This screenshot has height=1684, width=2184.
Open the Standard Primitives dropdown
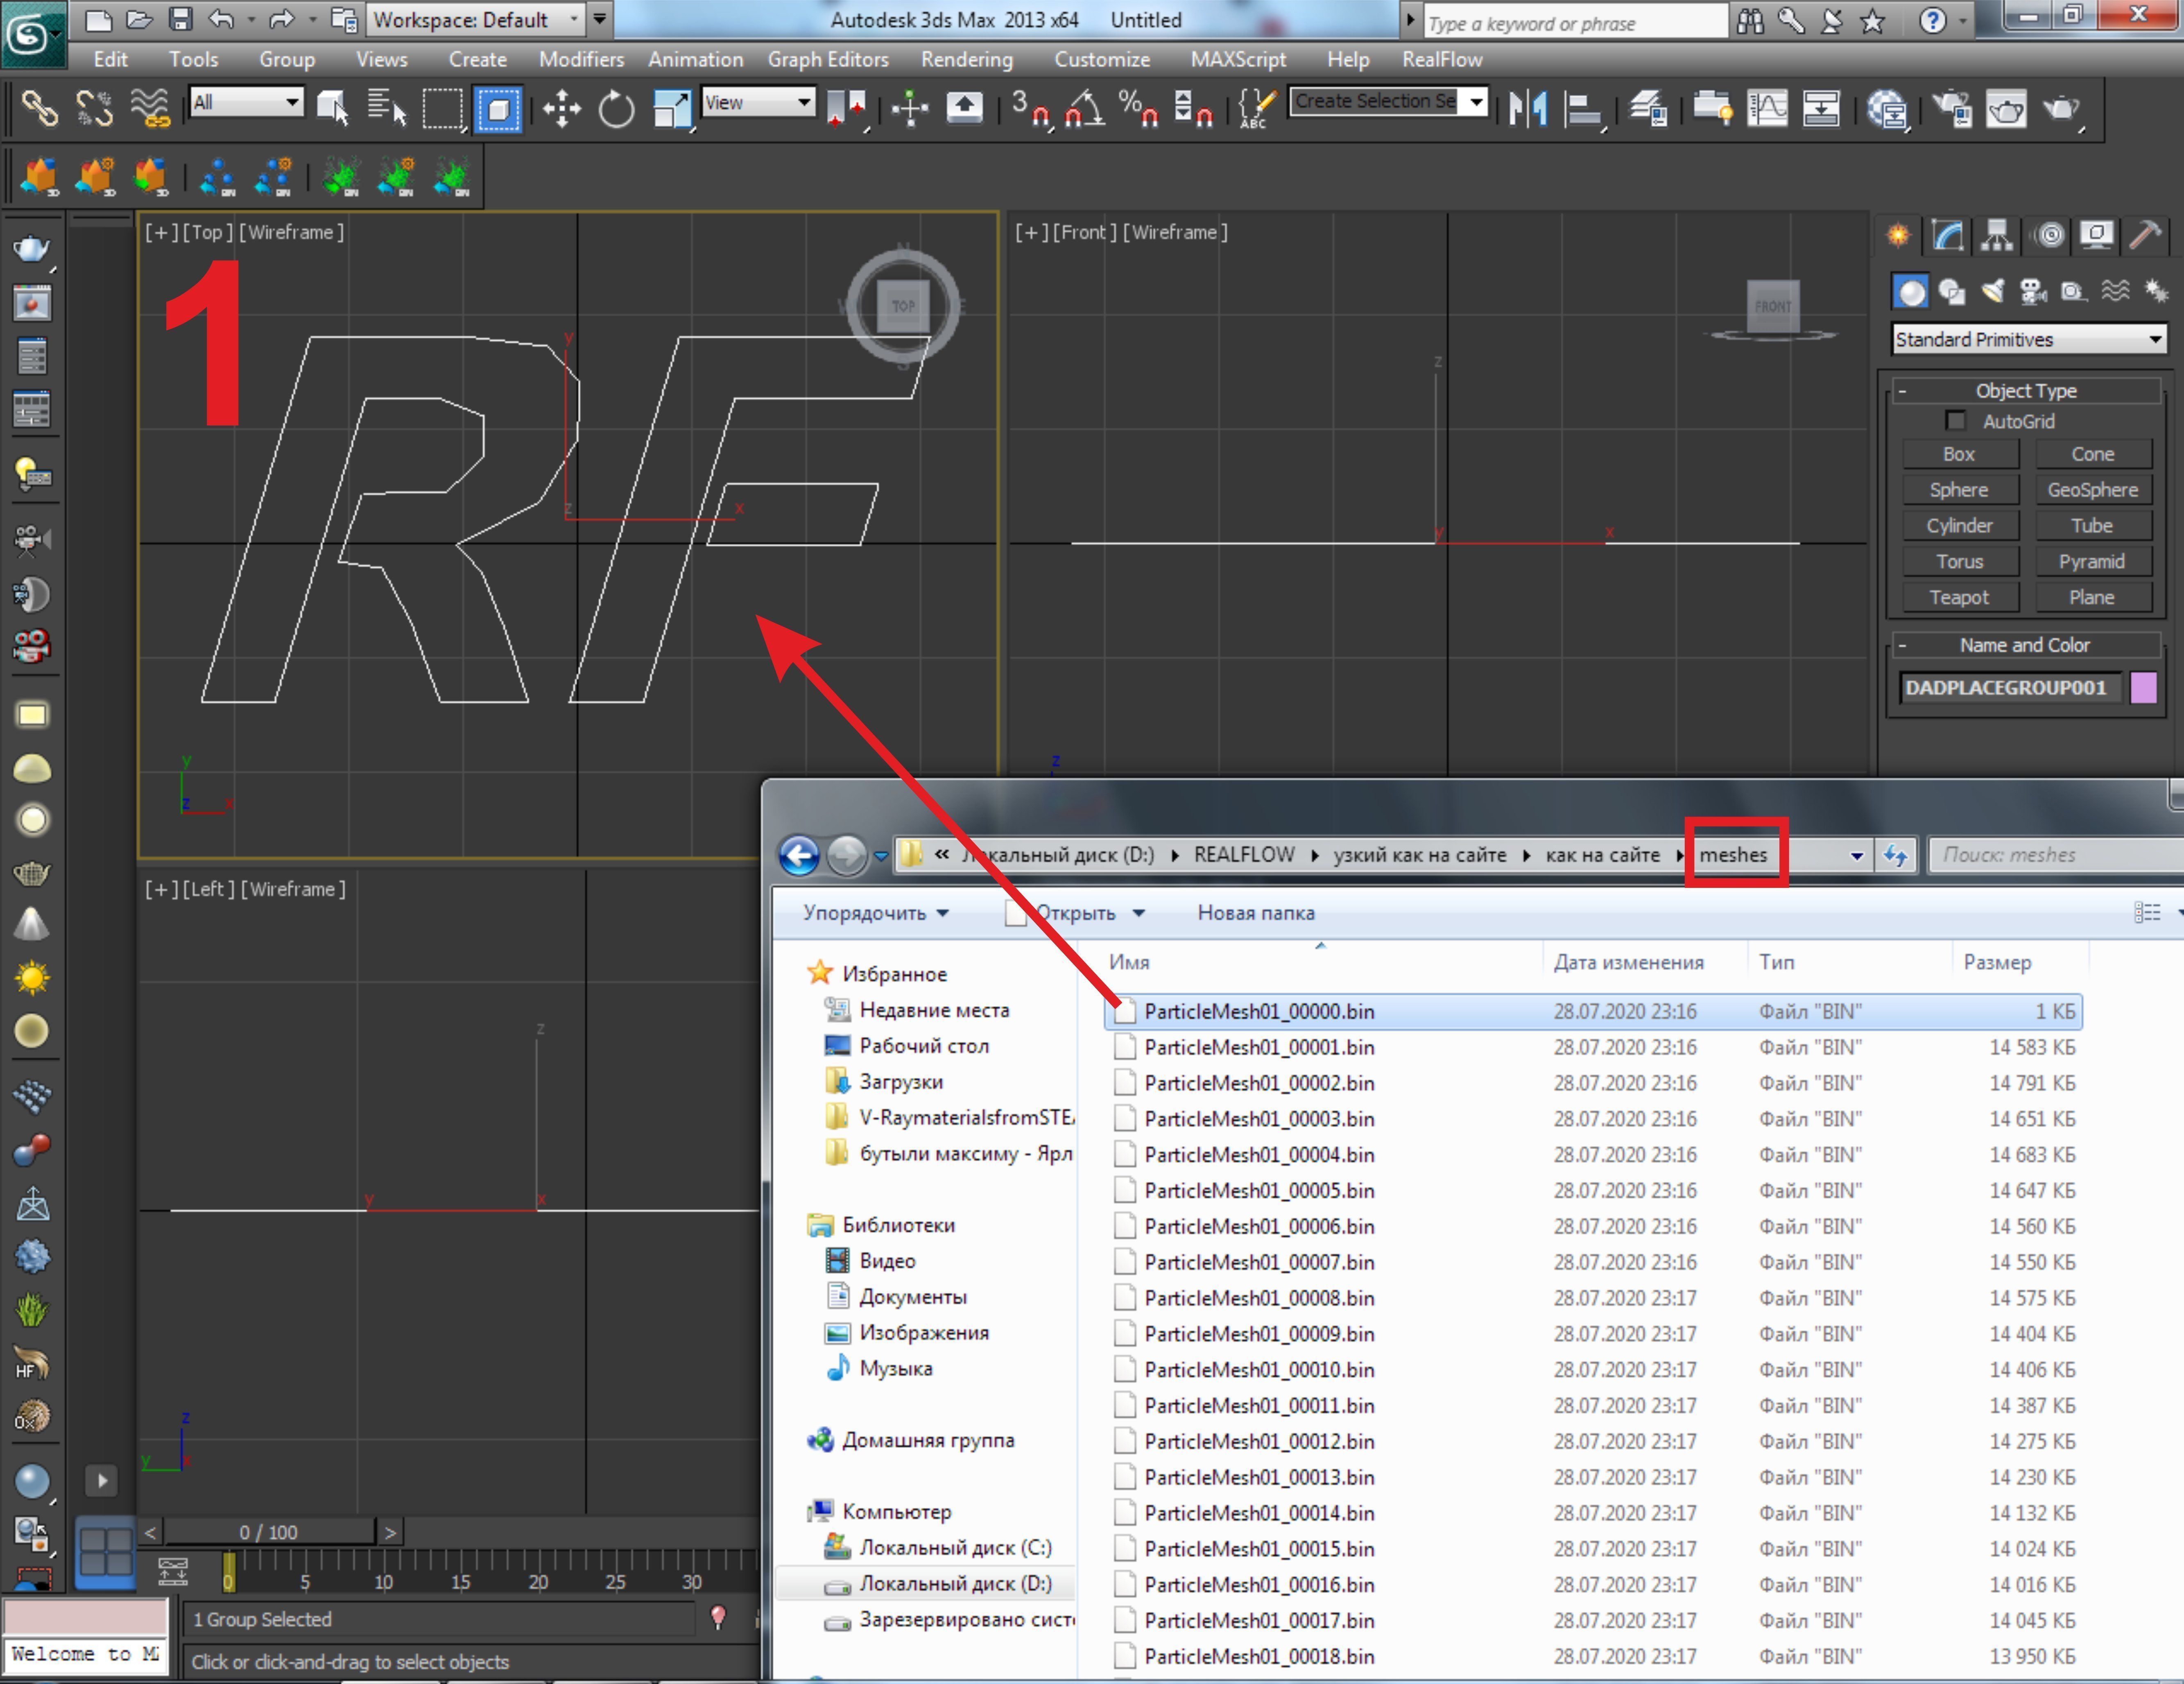2029,340
